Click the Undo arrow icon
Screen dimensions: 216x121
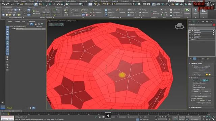coord(3,4)
